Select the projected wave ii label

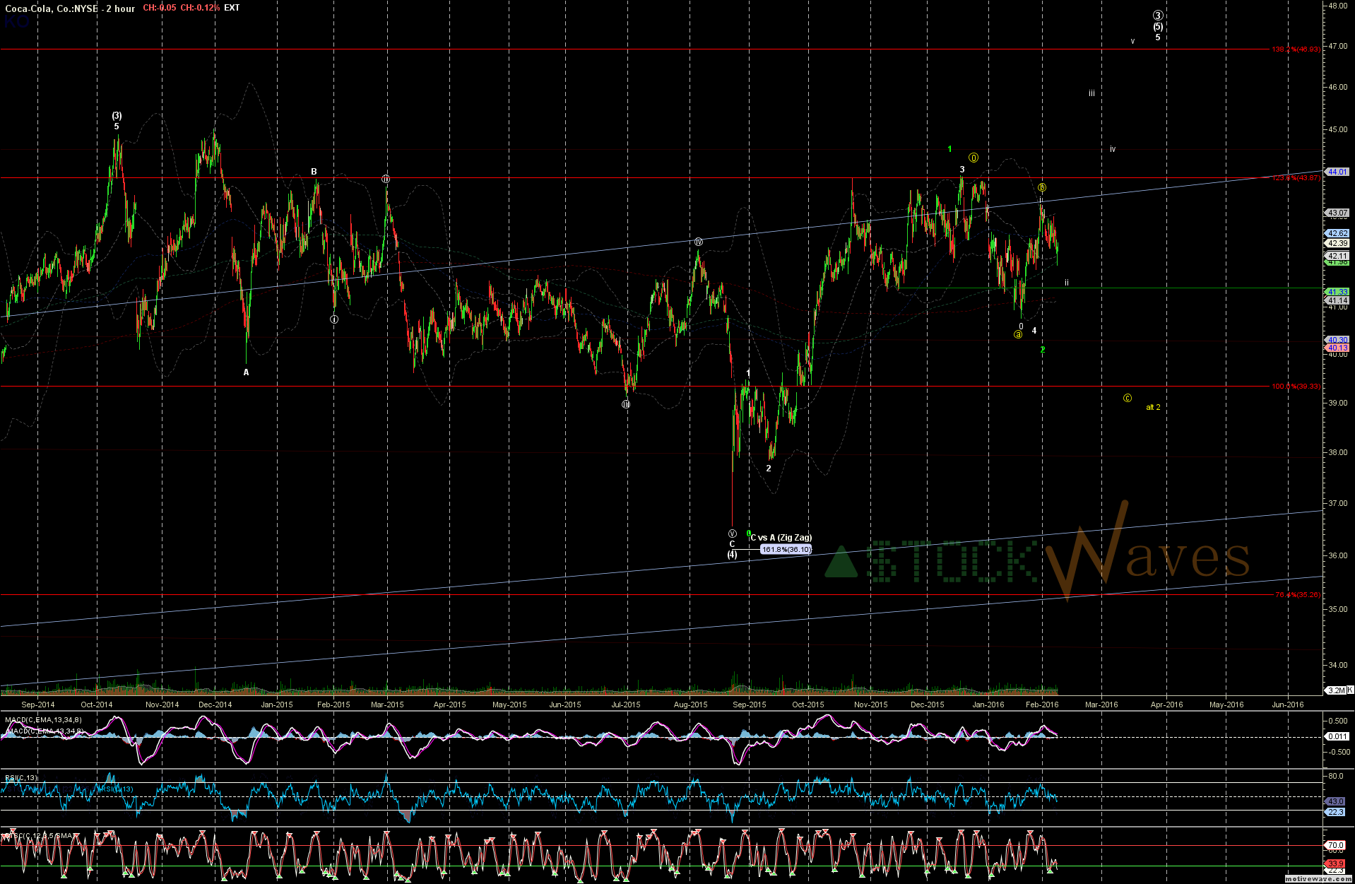point(1067,283)
